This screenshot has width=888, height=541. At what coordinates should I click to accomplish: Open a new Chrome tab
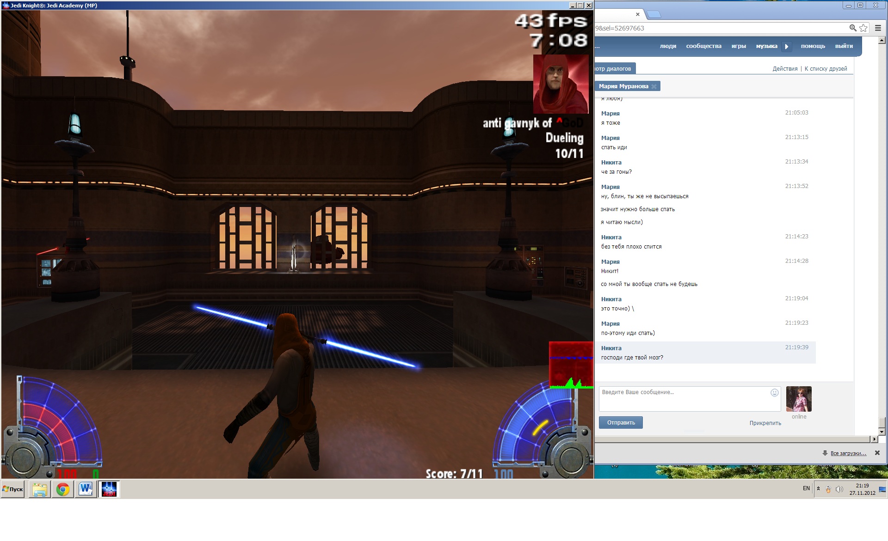653,14
